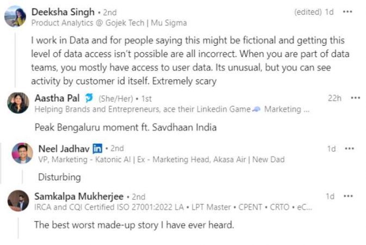Open three-dot menu on Aastha Pal's comment
The width and height of the screenshot is (366, 245).
(x=355, y=98)
